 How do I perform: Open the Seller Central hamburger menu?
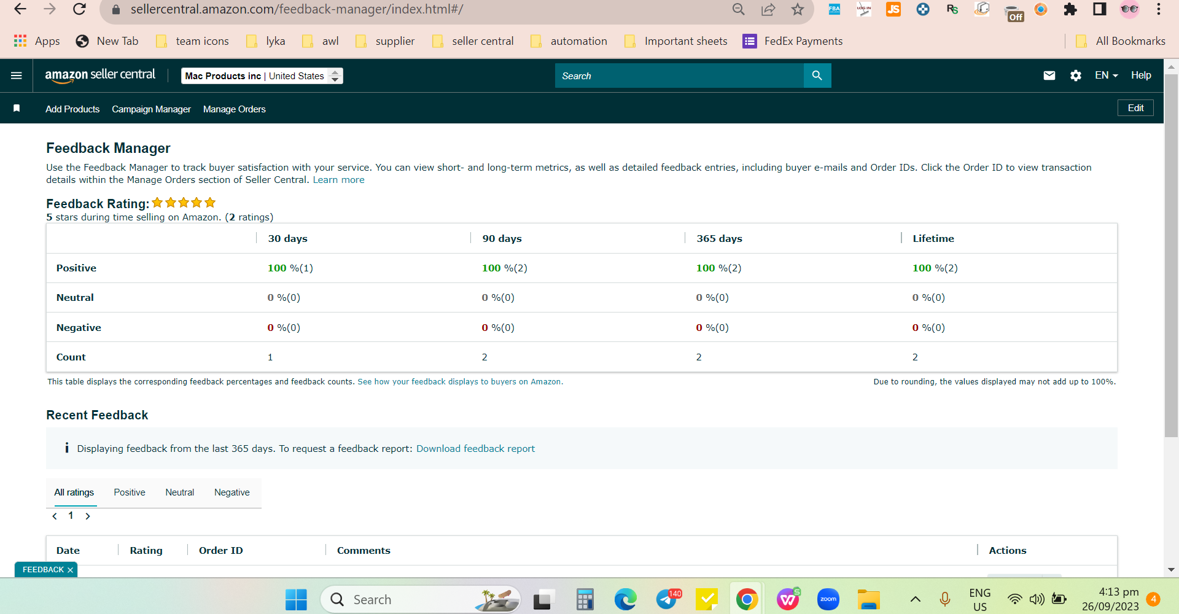pyautogui.click(x=17, y=76)
